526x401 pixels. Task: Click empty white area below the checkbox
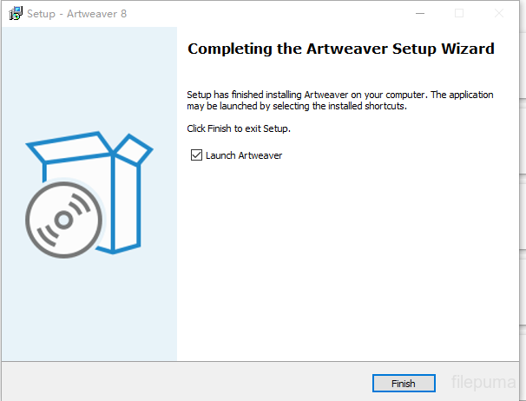(x=347, y=260)
